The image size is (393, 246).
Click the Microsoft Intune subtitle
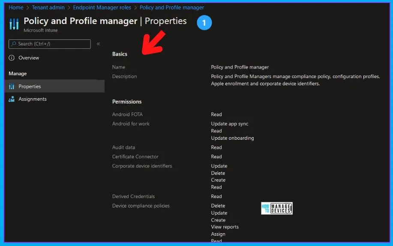[41, 30]
